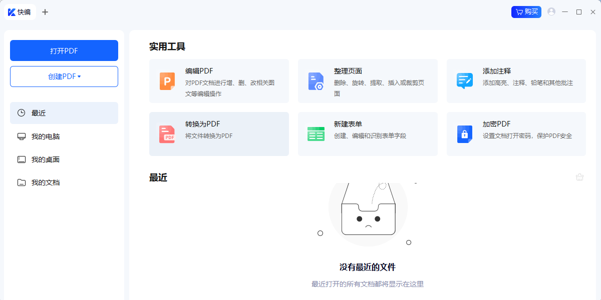Open the 转换为PDF converter icon
The height and width of the screenshot is (300, 601).
[x=167, y=133]
